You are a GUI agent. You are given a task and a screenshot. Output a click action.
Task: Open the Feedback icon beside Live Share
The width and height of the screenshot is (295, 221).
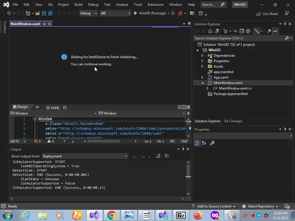(x=287, y=13)
